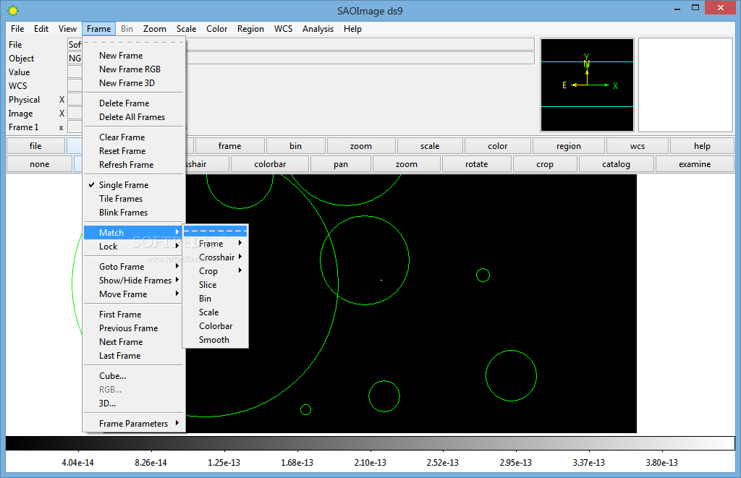Select none edit mode button
The width and height of the screenshot is (741, 478).
pos(40,164)
